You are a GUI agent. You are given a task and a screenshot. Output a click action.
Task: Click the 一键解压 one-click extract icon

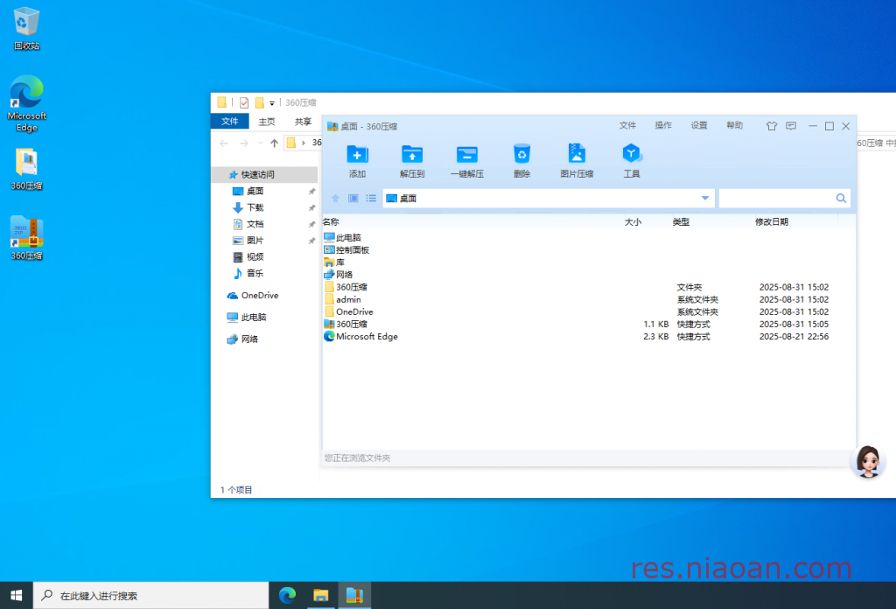[467, 156]
